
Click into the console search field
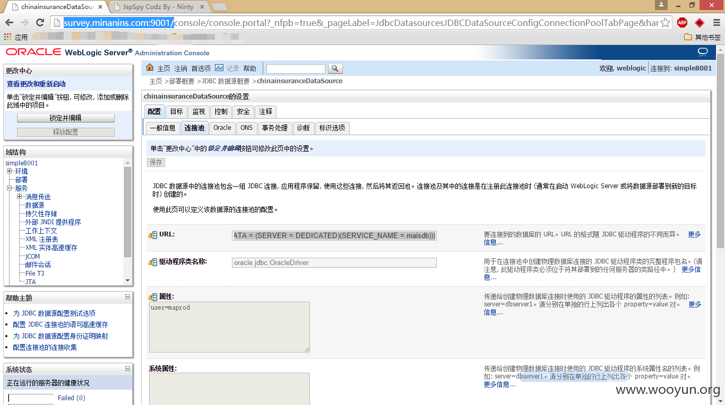click(x=296, y=69)
